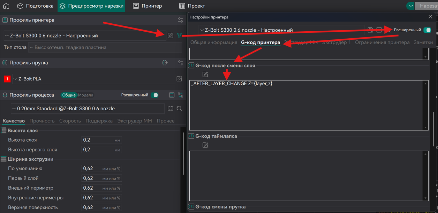Image resolution: width=438 pixels, height=213 pixels.
Task: Click code icon beside G-код смены прутка
Action: [x=191, y=207]
